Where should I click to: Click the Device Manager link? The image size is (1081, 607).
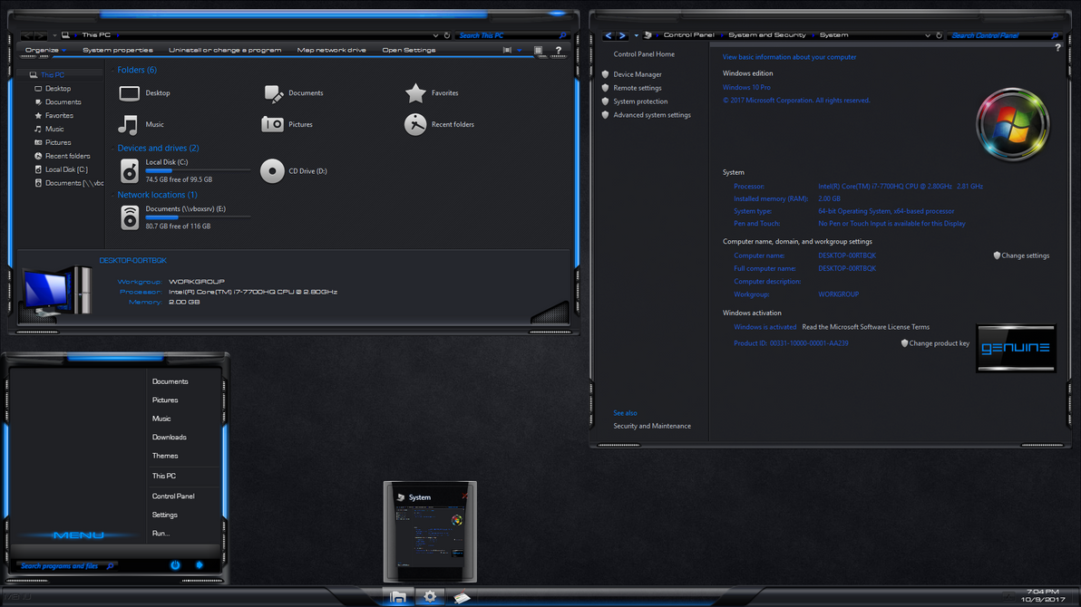637,74
